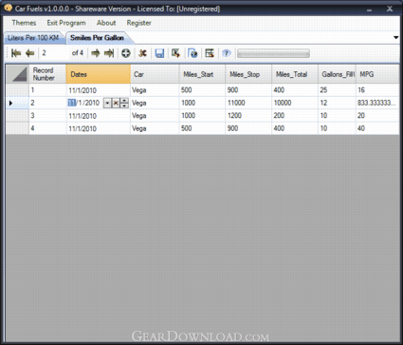Click the toolbar progress bar
Viewport: 403px width, 345px height.
point(273,53)
